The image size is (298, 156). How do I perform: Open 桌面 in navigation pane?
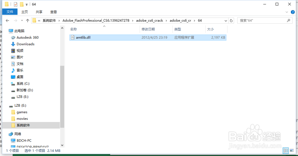[x=20, y=77]
